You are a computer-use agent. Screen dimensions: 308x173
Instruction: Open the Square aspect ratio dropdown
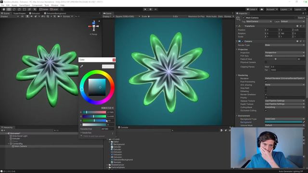tap(128, 16)
